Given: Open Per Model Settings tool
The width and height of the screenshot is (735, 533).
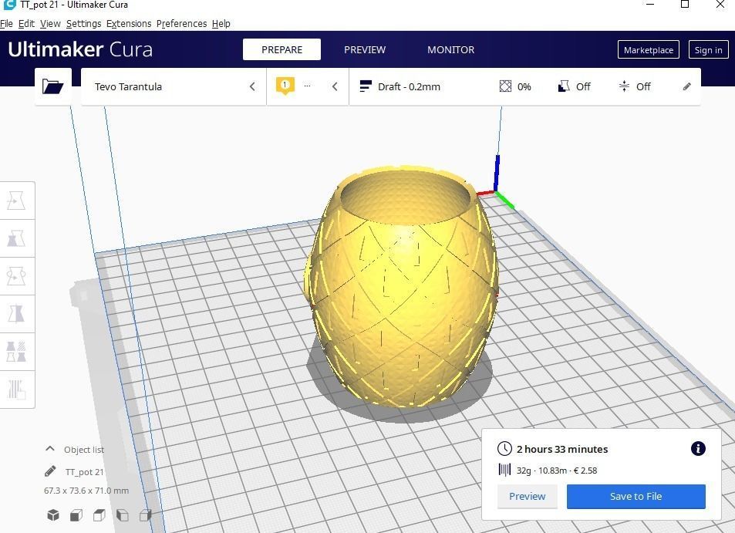Looking at the screenshot, I should (x=16, y=352).
